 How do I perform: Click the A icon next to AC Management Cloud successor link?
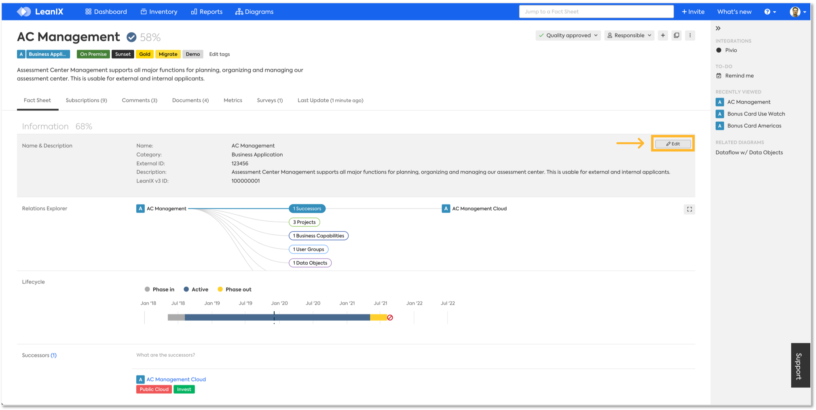pyautogui.click(x=140, y=379)
